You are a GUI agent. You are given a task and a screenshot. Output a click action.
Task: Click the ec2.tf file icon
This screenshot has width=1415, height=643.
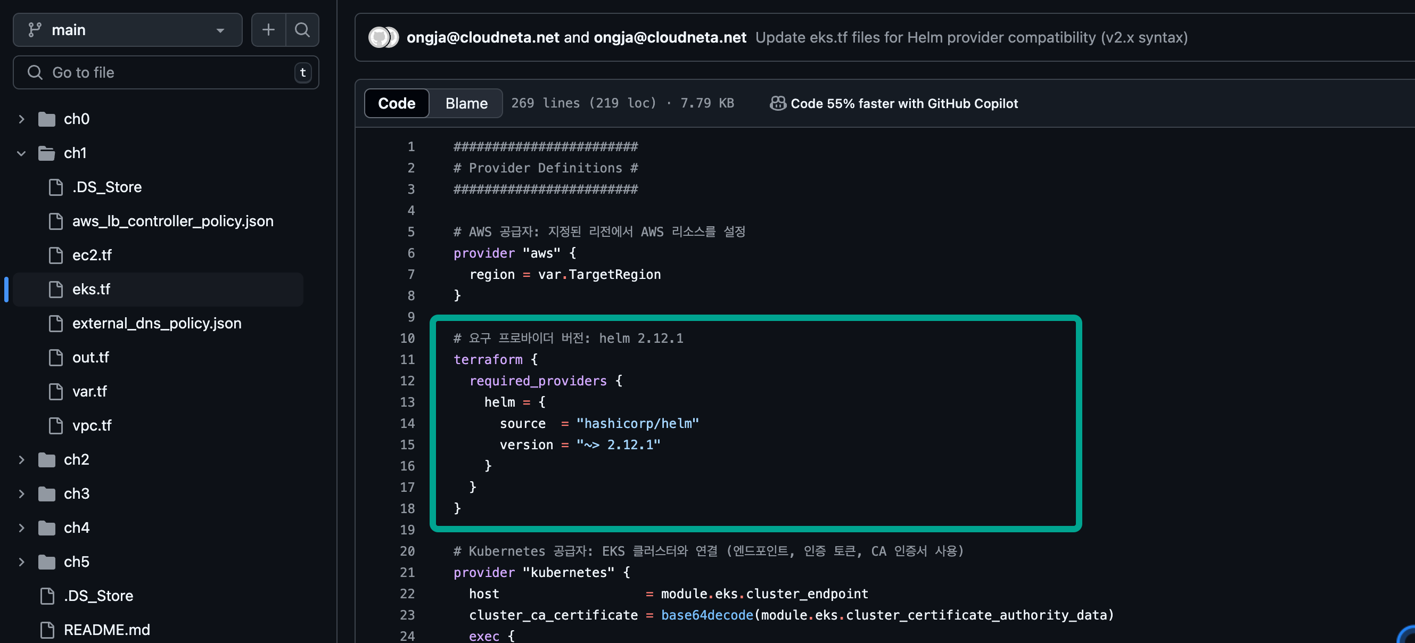pyautogui.click(x=55, y=255)
